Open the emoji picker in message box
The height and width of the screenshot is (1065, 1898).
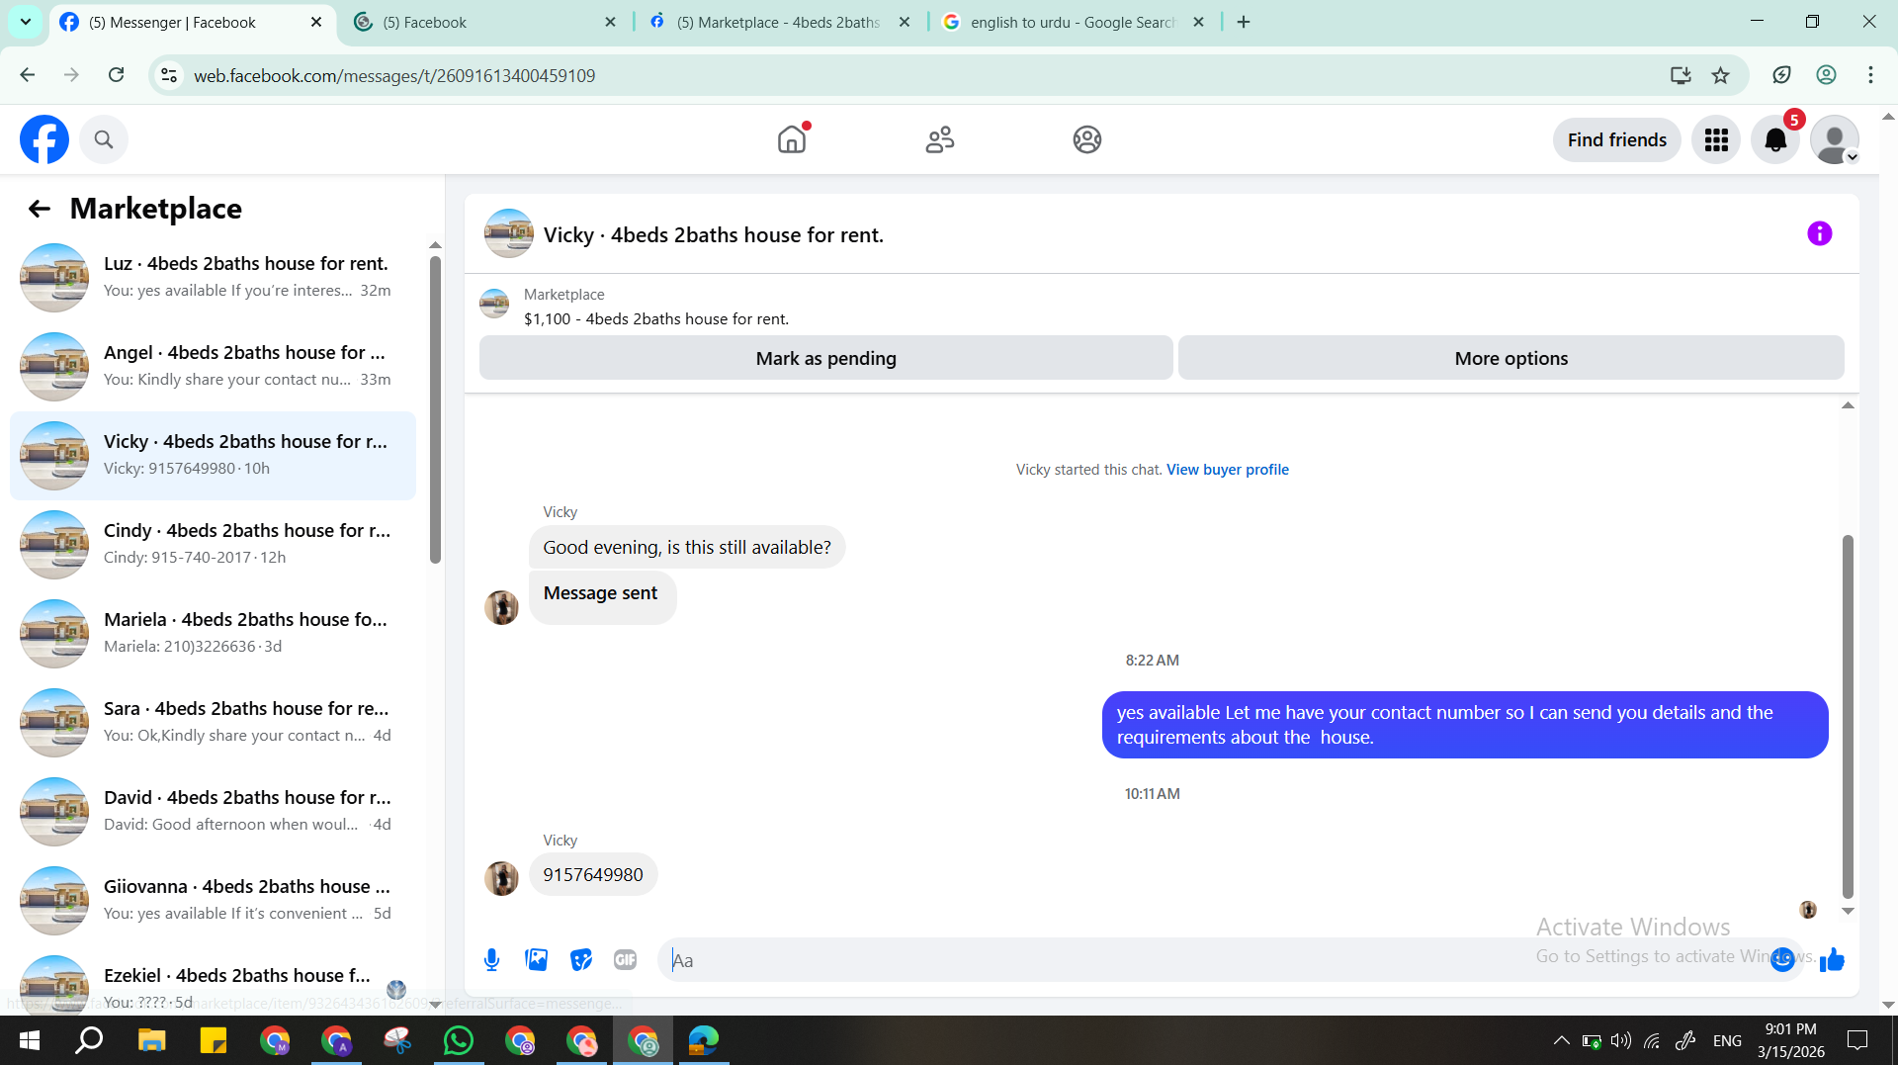point(1782,959)
